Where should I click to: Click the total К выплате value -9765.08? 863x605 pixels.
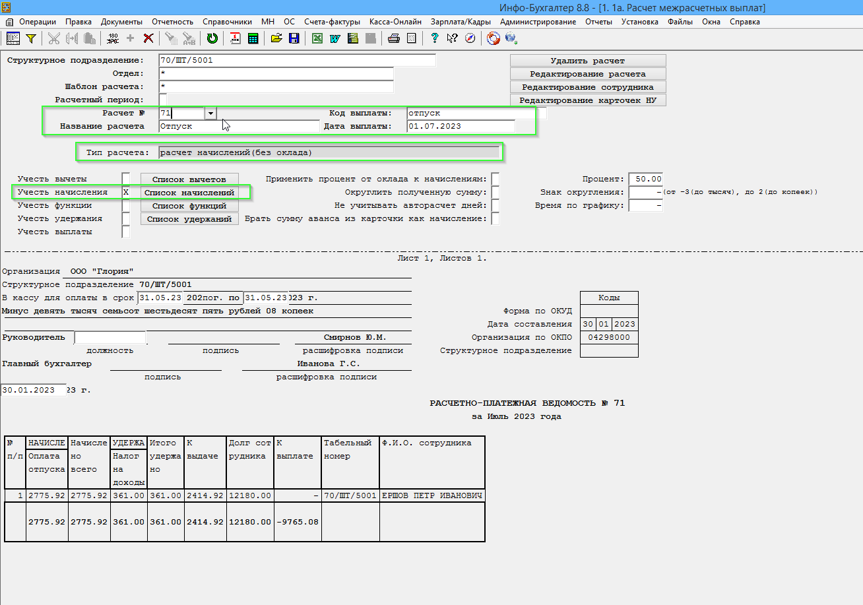pyautogui.click(x=297, y=521)
